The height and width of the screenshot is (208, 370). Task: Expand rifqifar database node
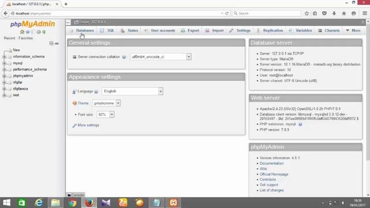click(4, 83)
